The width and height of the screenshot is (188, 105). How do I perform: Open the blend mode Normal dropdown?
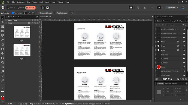pos(175,25)
